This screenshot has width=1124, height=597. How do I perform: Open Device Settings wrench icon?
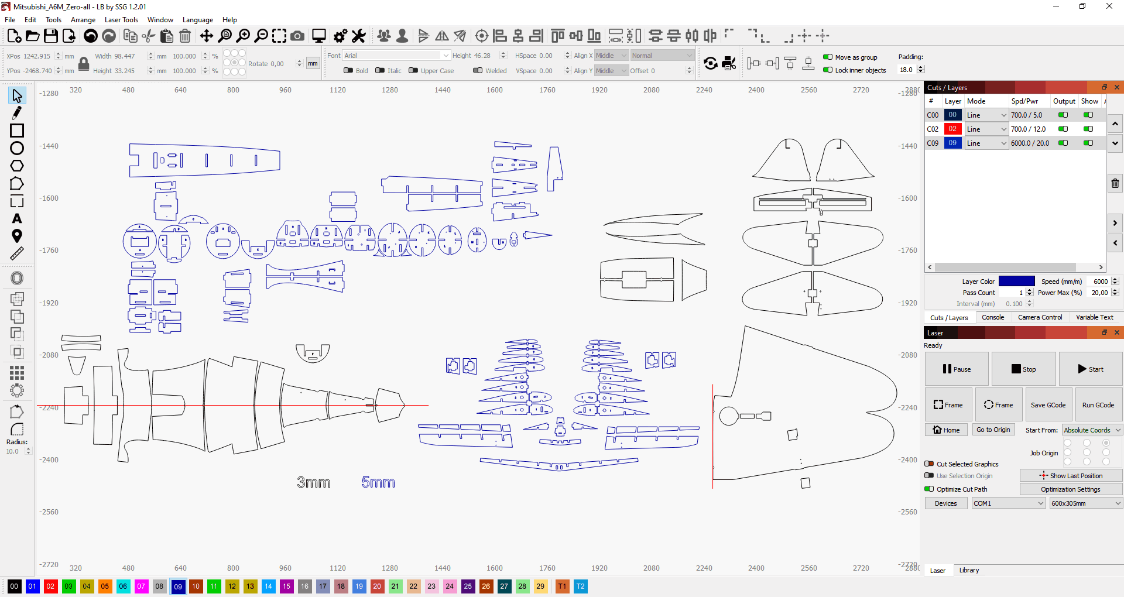coord(359,36)
